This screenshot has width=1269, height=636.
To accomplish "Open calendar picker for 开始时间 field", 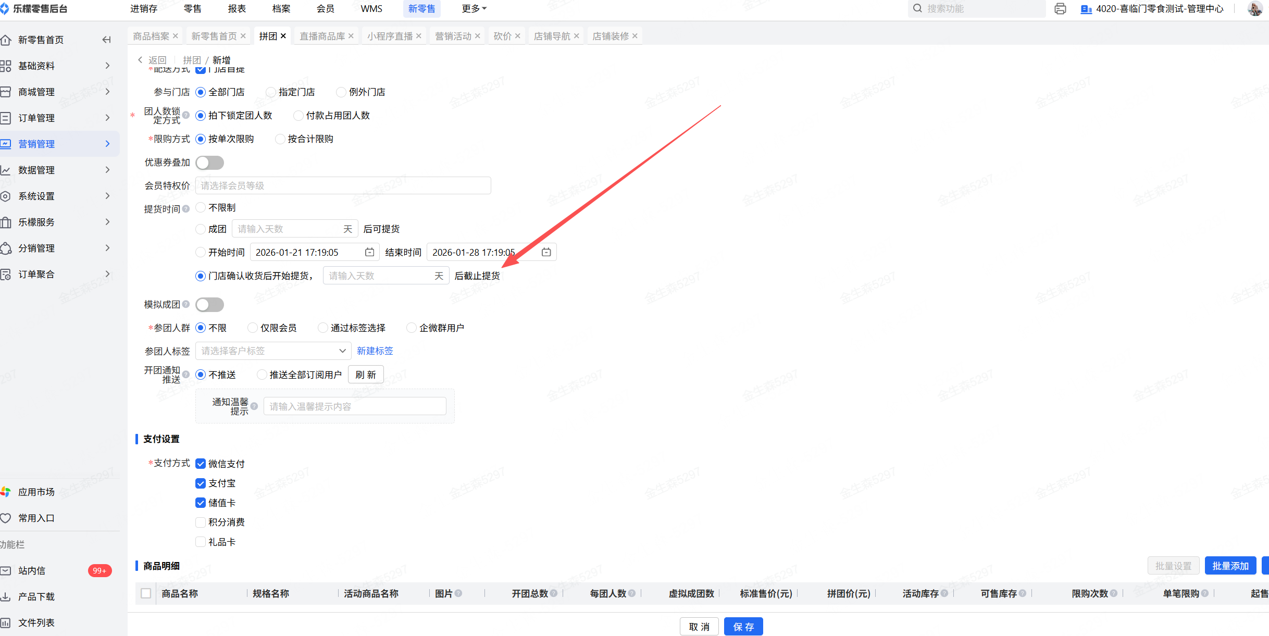I will (369, 252).
